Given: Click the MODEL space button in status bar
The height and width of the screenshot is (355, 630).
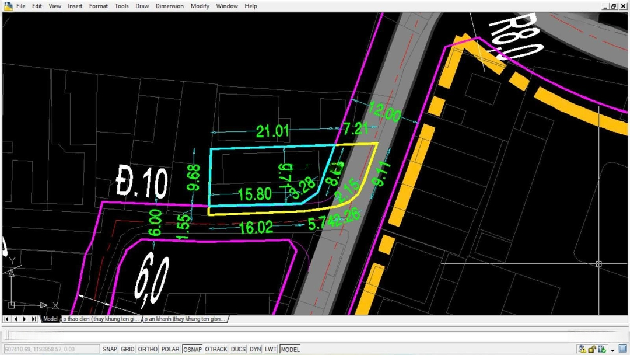Looking at the screenshot, I should point(290,349).
